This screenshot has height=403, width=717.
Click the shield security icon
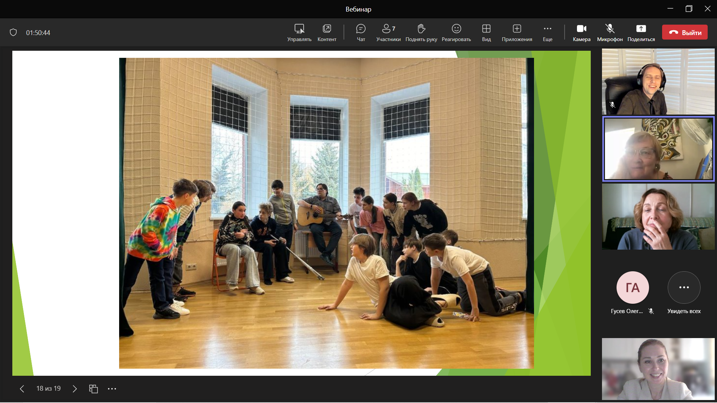tap(13, 32)
